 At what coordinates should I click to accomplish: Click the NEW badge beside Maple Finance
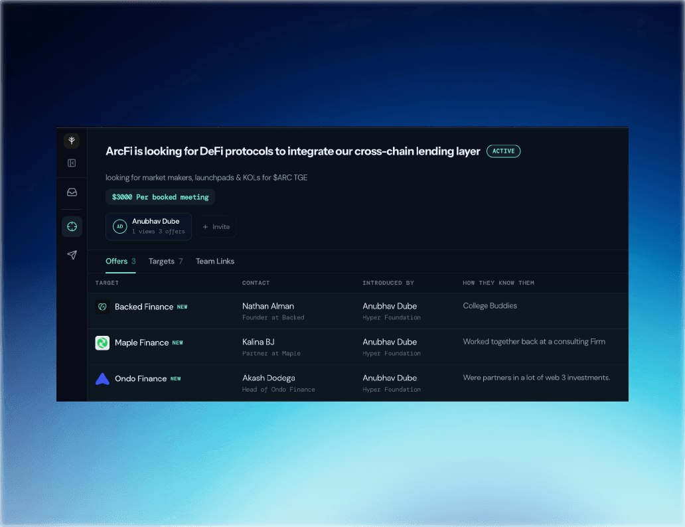point(177,343)
